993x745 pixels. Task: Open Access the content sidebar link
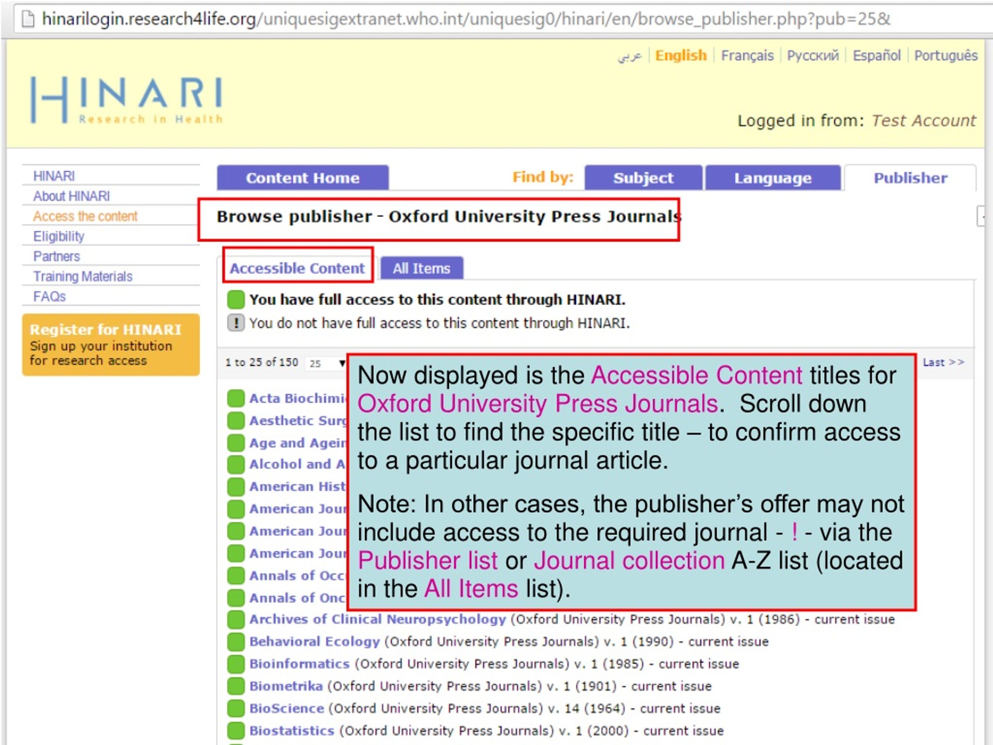[x=85, y=217]
